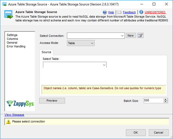The height and width of the screenshot is (139, 173).
Task: Switch to the Source tab
Action: click(46, 52)
